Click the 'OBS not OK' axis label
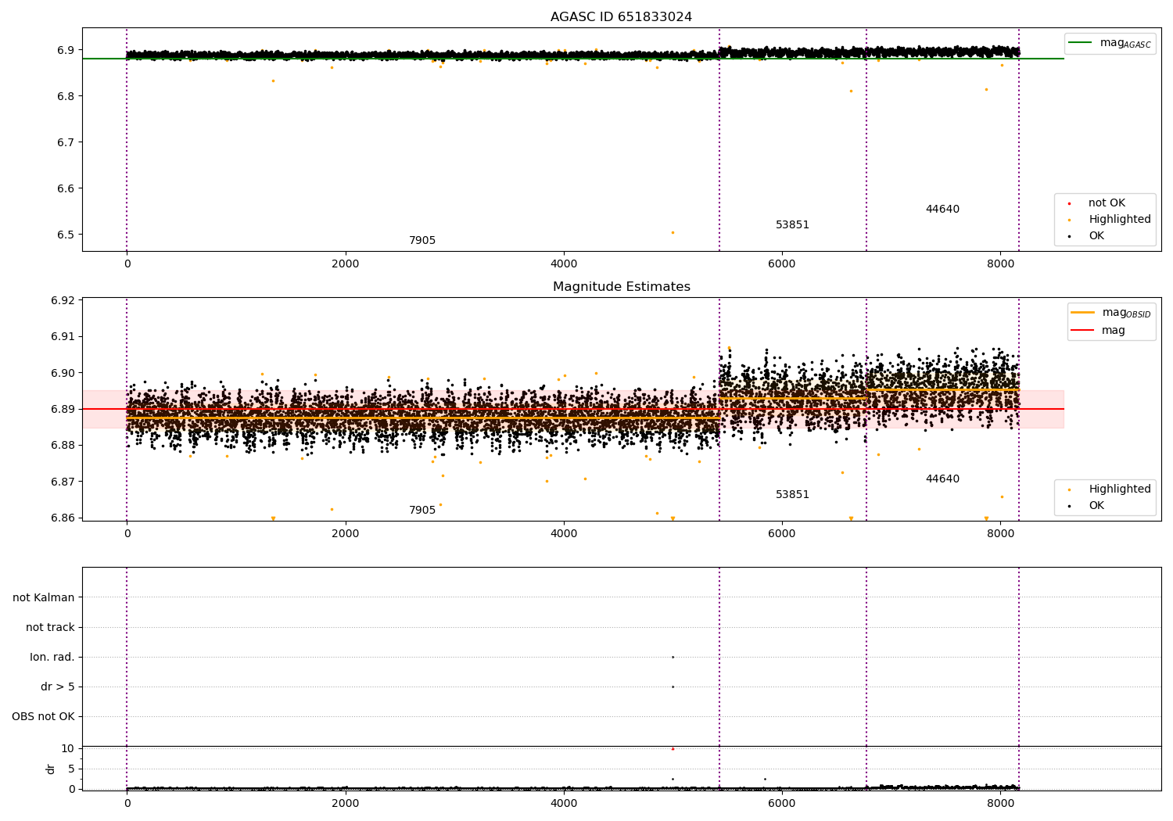The height and width of the screenshot is (821, 1173). [x=44, y=717]
